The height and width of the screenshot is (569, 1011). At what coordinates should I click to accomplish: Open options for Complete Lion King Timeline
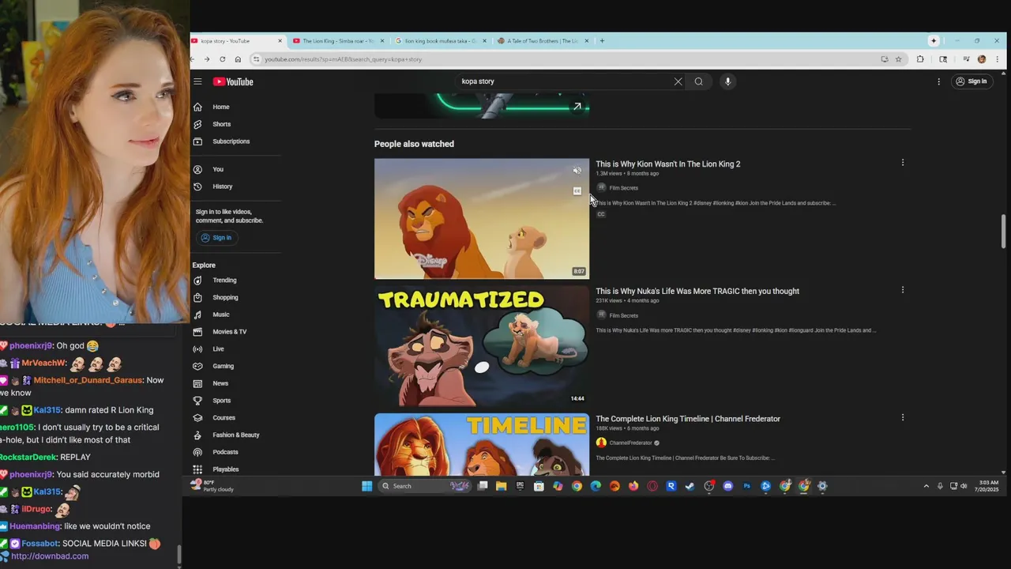click(902, 417)
